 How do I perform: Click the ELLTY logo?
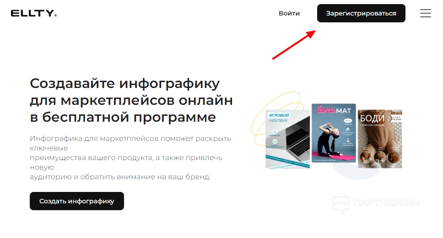33,13
